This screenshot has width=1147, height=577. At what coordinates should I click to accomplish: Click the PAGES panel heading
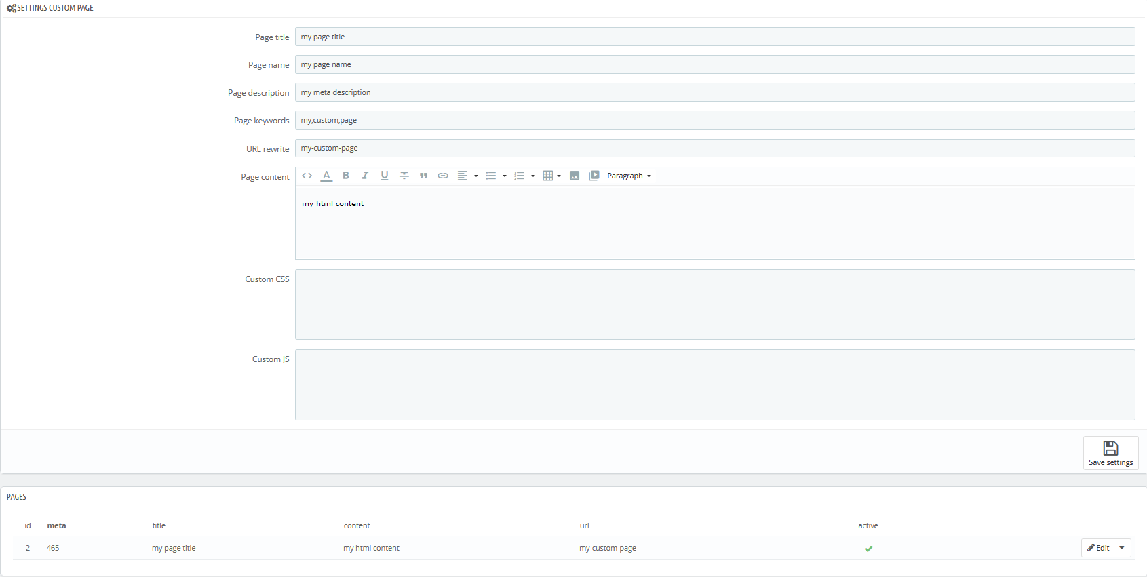click(16, 497)
